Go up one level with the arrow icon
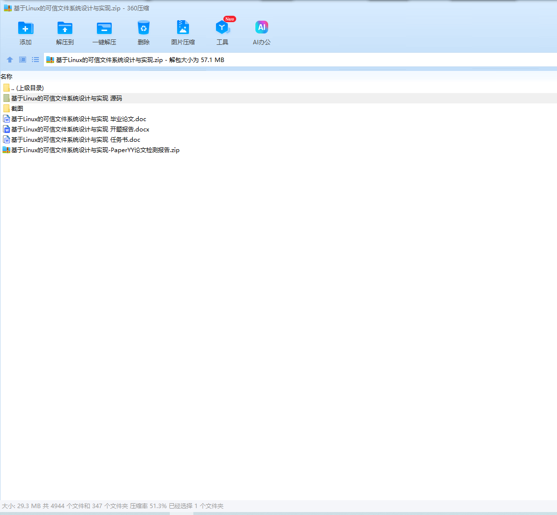557x515 pixels. (10, 60)
